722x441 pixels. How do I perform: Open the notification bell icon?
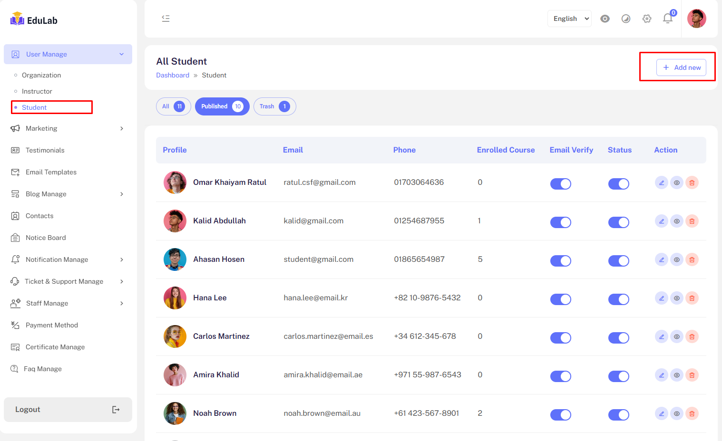[x=668, y=19]
